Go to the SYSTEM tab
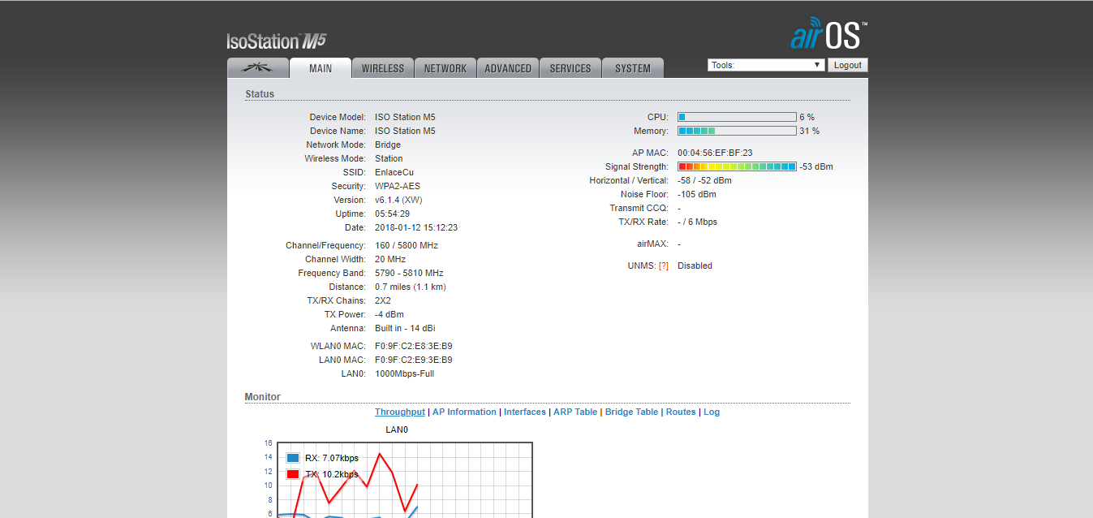 tap(633, 68)
